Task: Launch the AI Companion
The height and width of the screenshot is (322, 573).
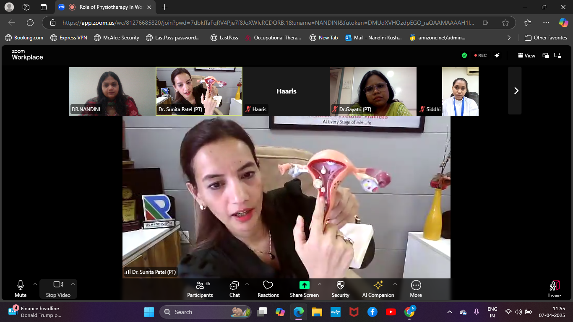Action: 378,289
